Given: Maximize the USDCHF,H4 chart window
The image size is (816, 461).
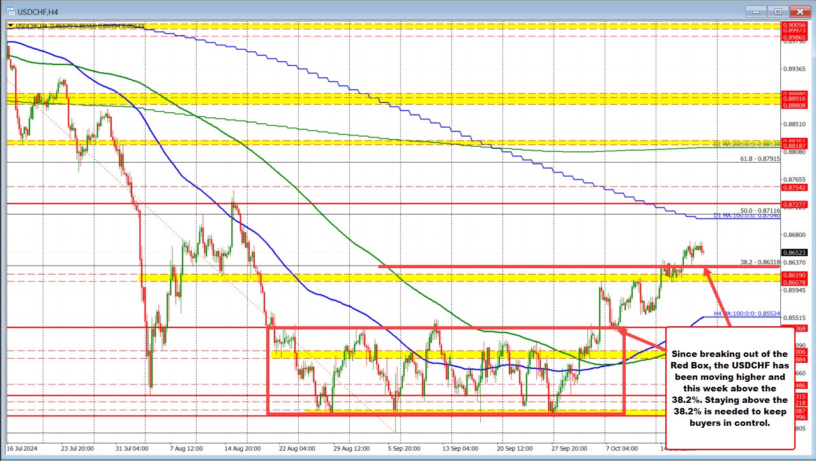Looking at the screenshot, I should [x=778, y=11].
